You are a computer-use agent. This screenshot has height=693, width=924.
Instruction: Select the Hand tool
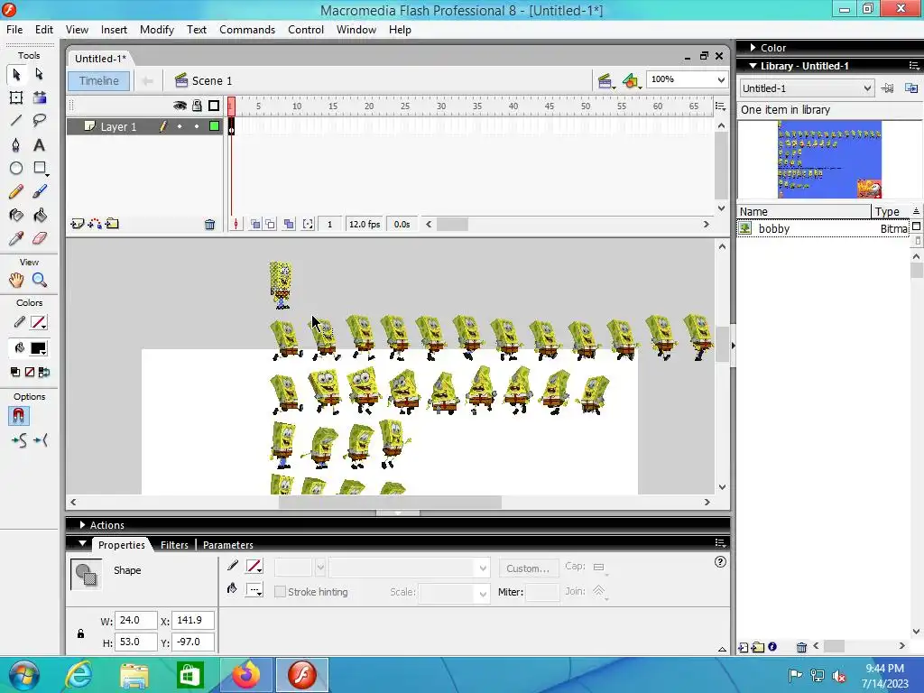click(16, 281)
